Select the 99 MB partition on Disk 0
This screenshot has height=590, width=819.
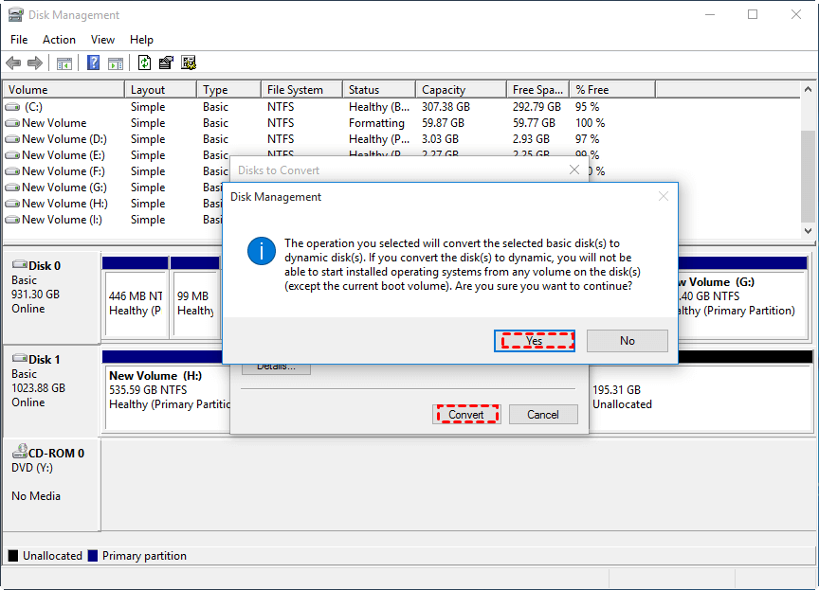[x=195, y=297]
